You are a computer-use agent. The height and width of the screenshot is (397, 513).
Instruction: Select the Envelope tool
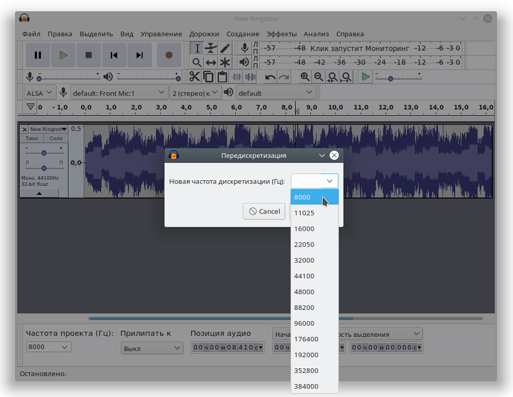(211, 48)
